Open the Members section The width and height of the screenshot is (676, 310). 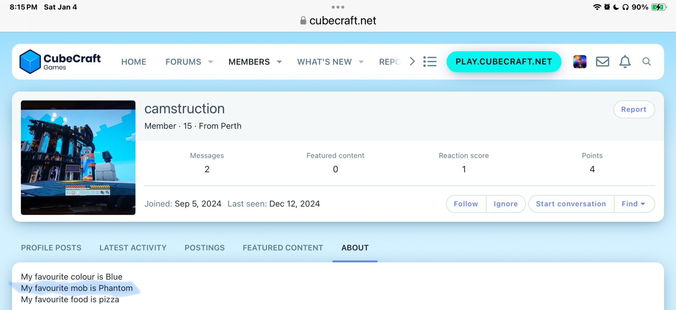coord(249,62)
